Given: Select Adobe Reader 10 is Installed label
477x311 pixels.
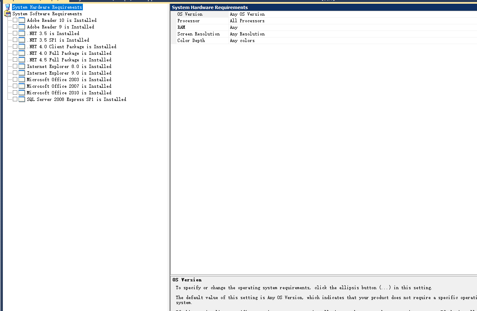Looking at the screenshot, I should tap(62, 20).
